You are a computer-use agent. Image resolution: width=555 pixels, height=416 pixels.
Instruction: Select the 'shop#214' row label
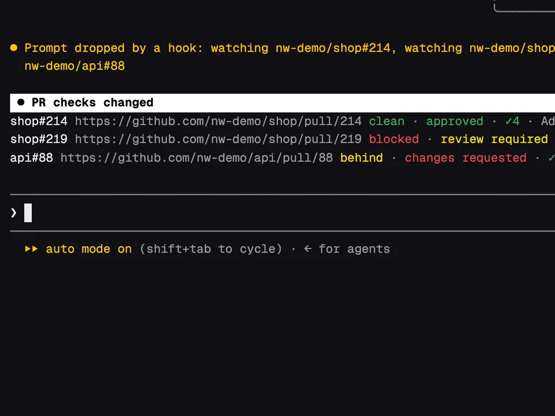[39, 121]
